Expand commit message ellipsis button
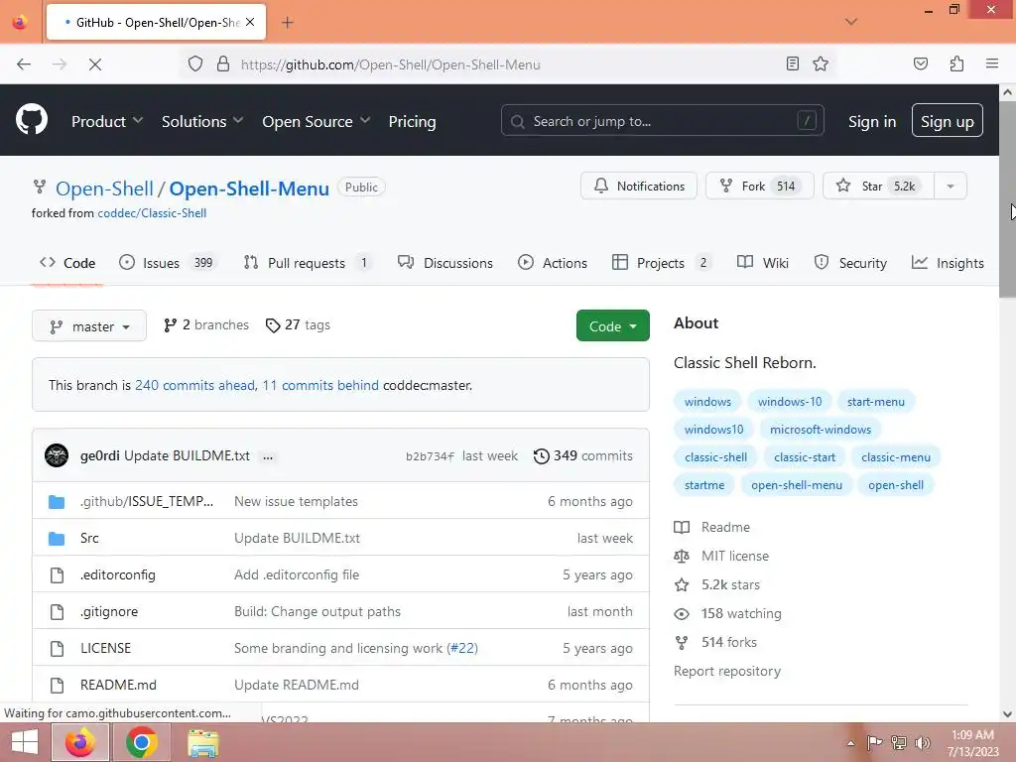 268,456
